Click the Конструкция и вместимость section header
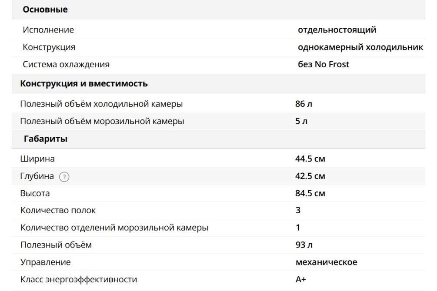437x291 pixels. 84,84
